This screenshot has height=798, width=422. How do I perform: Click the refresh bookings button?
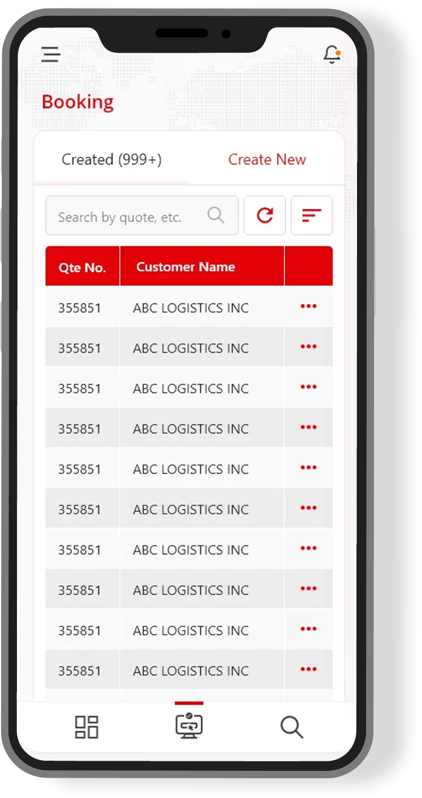point(264,215)
